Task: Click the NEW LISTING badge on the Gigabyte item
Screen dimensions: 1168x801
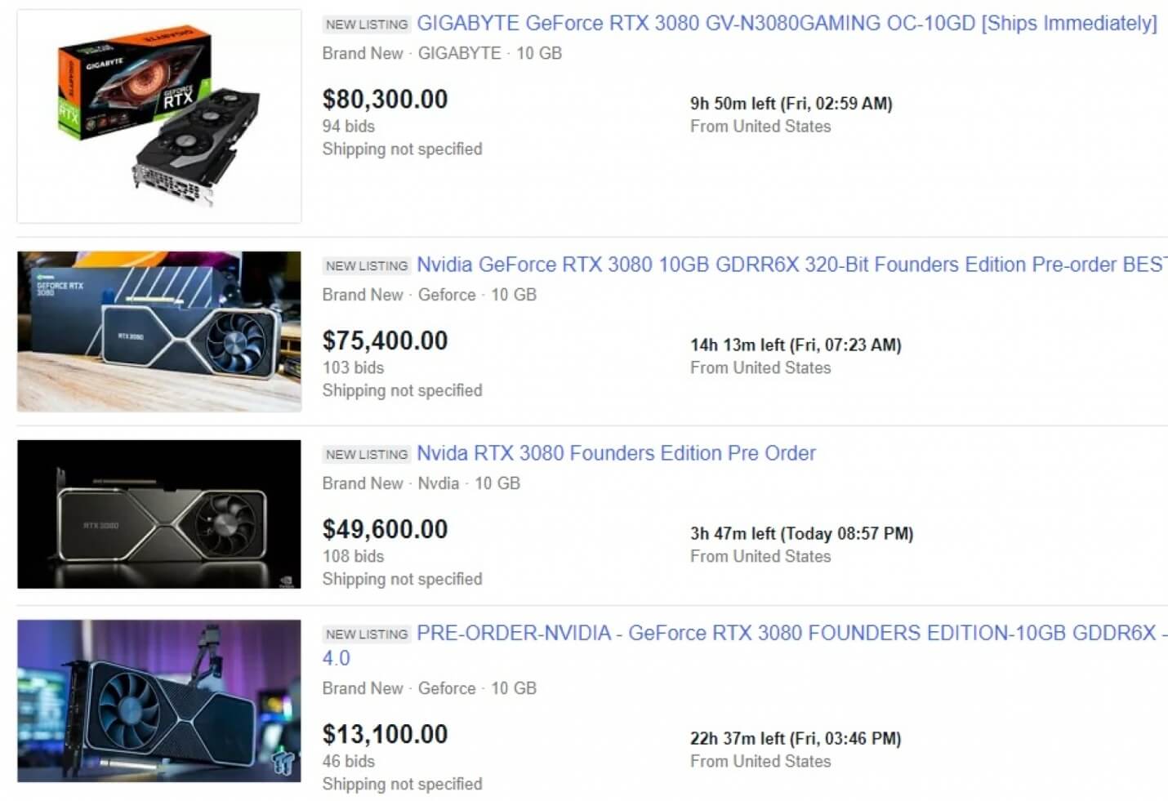Action: (x=367, y=24)
